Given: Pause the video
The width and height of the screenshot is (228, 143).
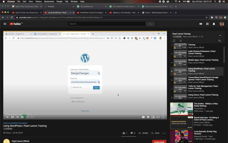Looking at the screenshot, I should 12,117.
